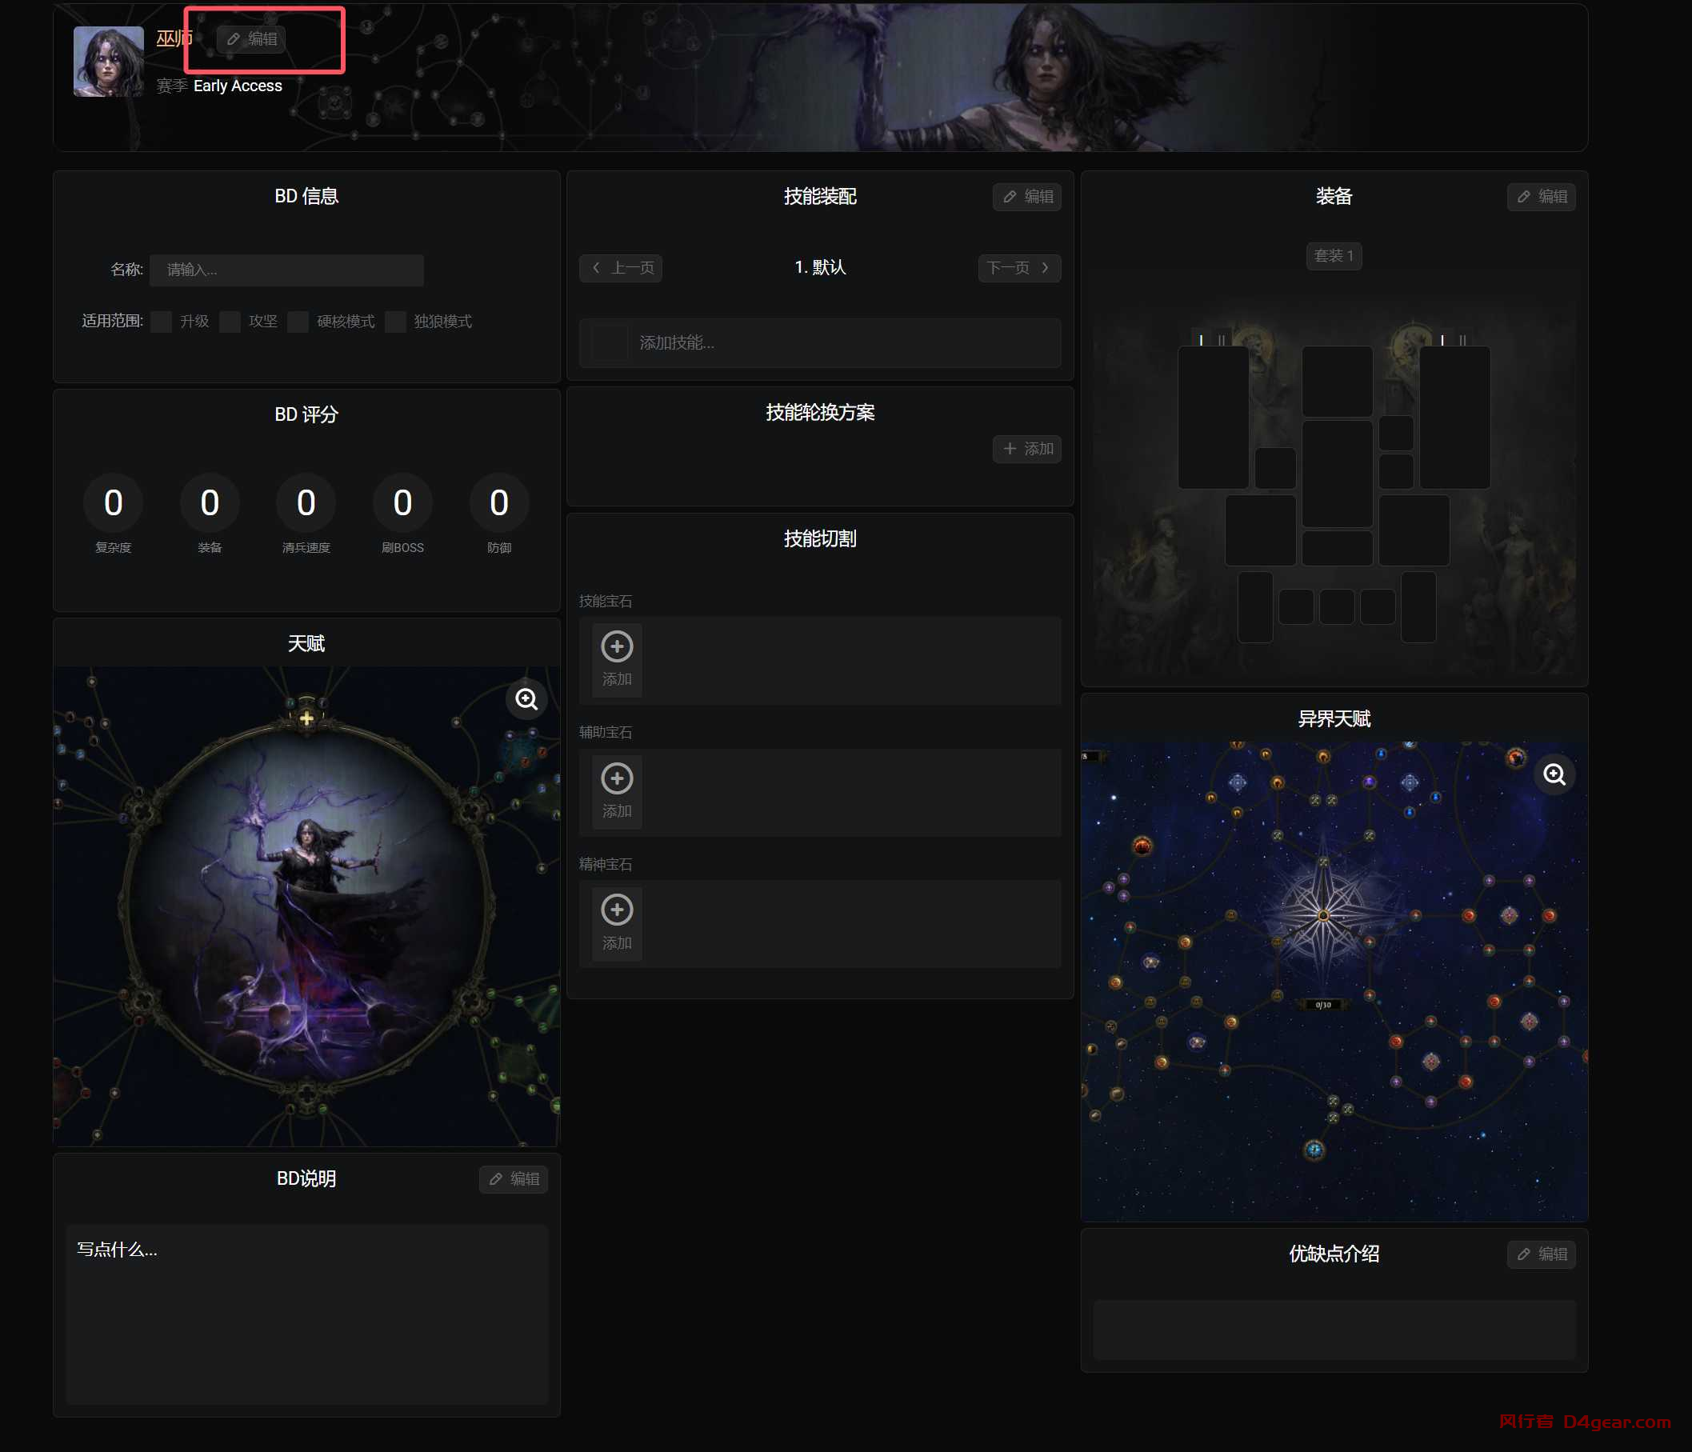Add a support gem under 辅助宝石

617,790
